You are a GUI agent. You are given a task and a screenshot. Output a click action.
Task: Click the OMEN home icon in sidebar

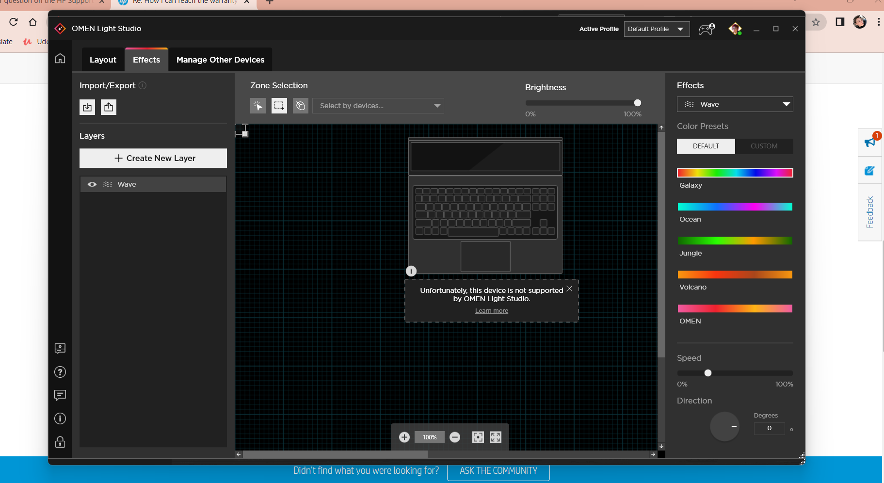pos(60,59)
